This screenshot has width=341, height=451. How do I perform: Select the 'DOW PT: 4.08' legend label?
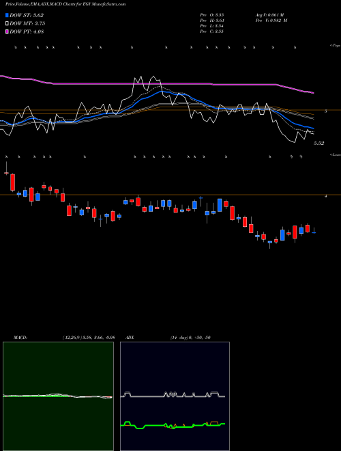click(27, 32)
